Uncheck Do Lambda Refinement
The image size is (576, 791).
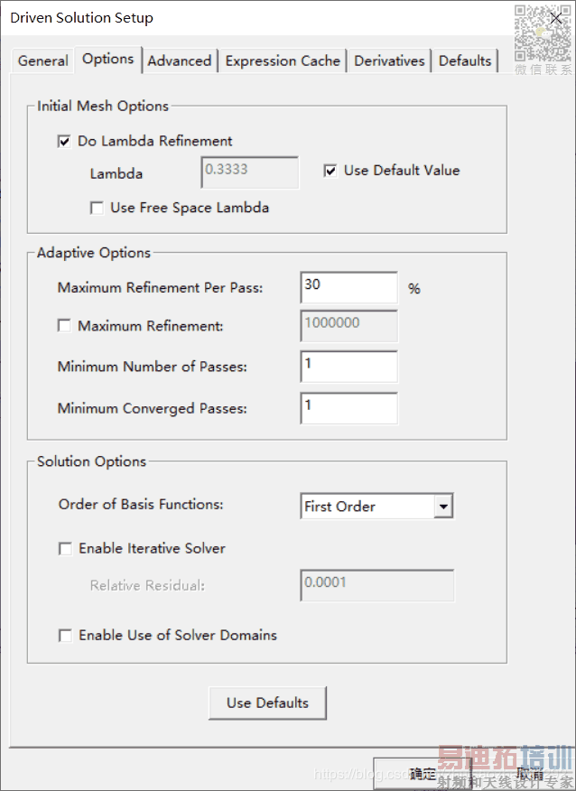point(64,141)
